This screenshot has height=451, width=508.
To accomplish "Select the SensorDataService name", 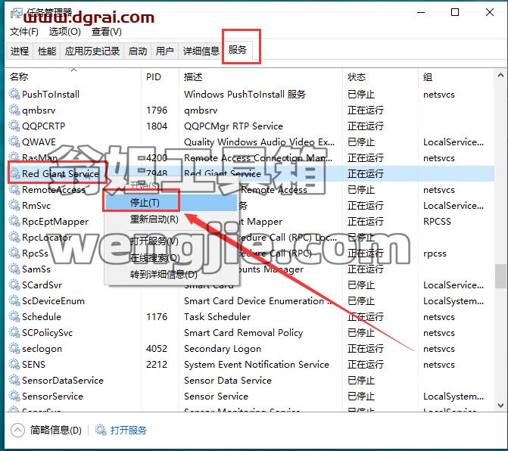I will (x=63, y=381).
